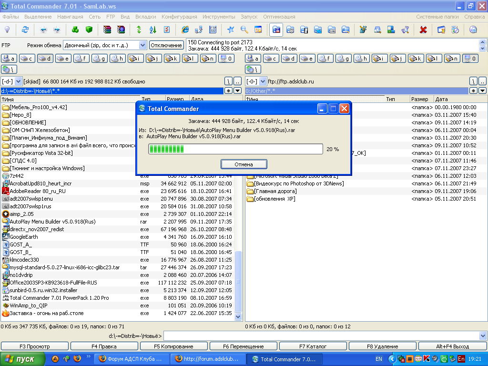This screenshot has height=366, width=488.
Task: Click the upload progress bar in the dialog
Action: tap(235, 149)
